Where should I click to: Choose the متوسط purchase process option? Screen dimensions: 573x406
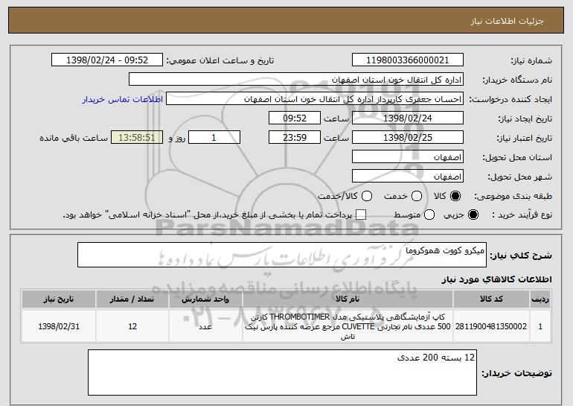click(429, 215)
